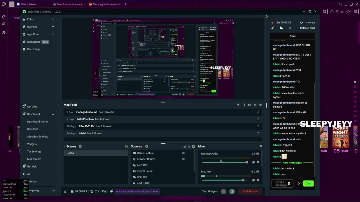Click the add source folder icon
Image resolution: width=360 pixels, height=202 pixels.
click(194, 146)
